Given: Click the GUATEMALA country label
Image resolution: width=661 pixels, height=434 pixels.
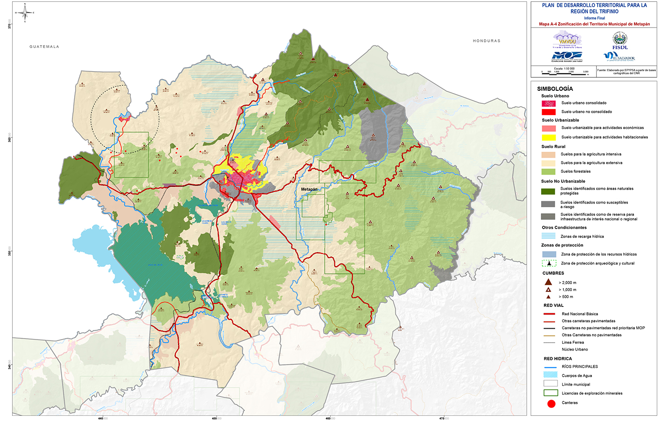Looking at the screenshot, I should [x=44, y=47].
